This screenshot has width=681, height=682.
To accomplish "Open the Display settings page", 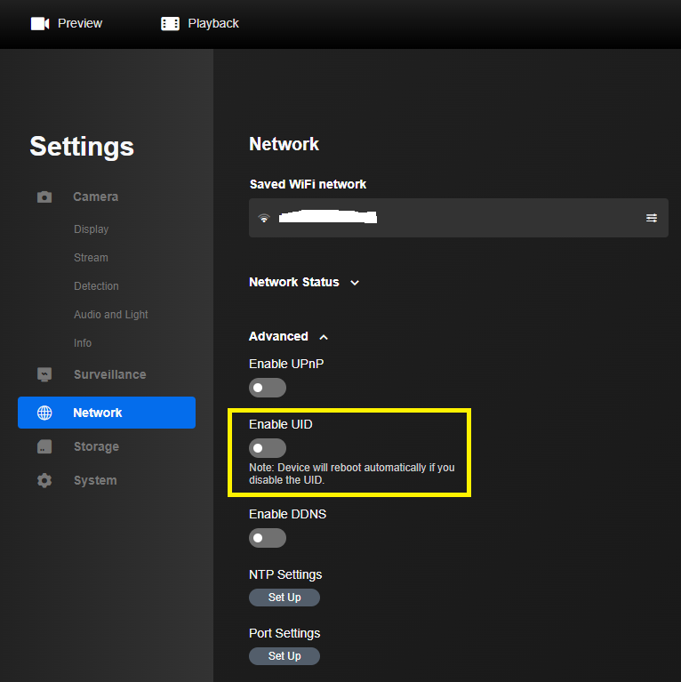I will click(91, 229).
